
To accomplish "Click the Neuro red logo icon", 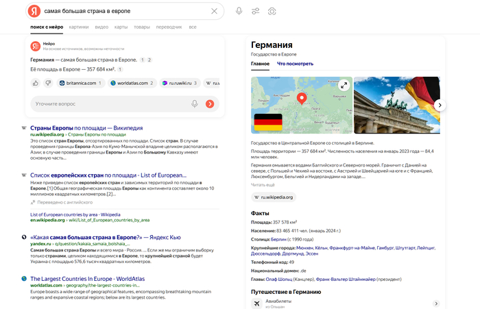I will coord(36,46).
